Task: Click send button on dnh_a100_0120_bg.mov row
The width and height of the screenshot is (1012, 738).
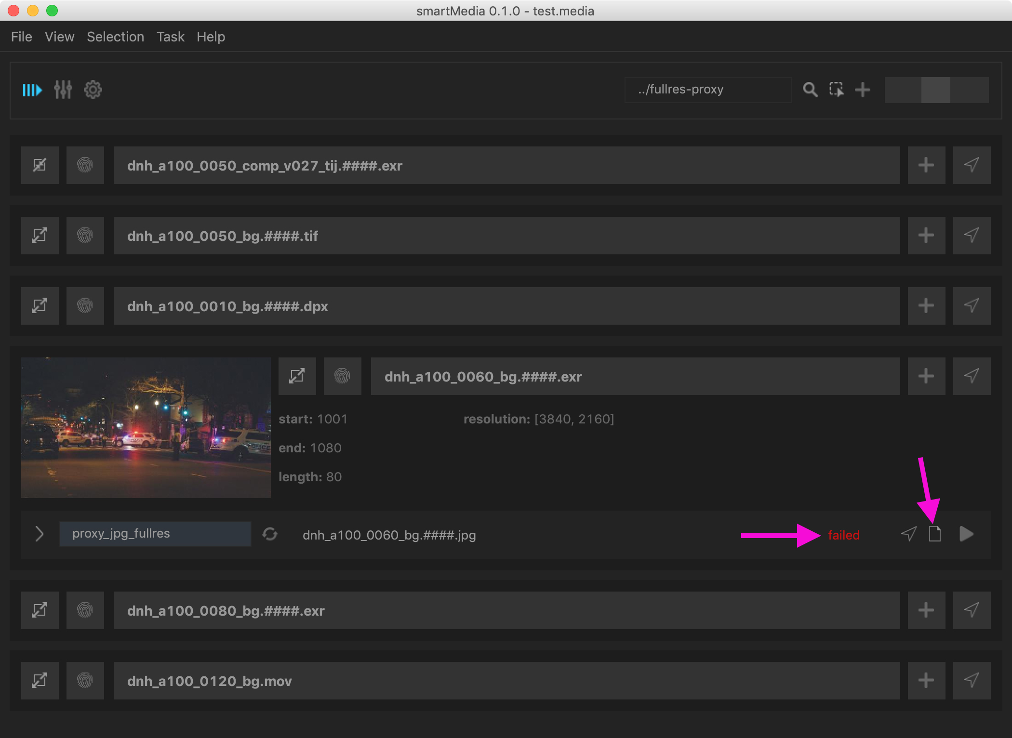Action: tap(971, 681)
